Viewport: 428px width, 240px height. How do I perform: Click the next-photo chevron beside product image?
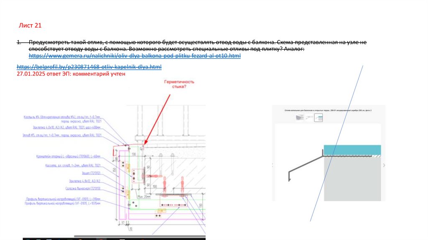tap(384, 165)
